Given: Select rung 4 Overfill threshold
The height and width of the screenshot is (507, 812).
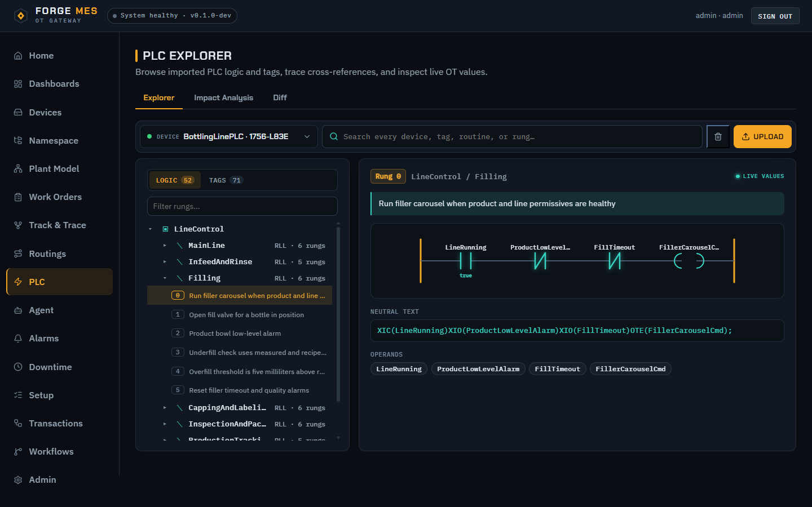Looking at the screenshot, I should 240,372.
